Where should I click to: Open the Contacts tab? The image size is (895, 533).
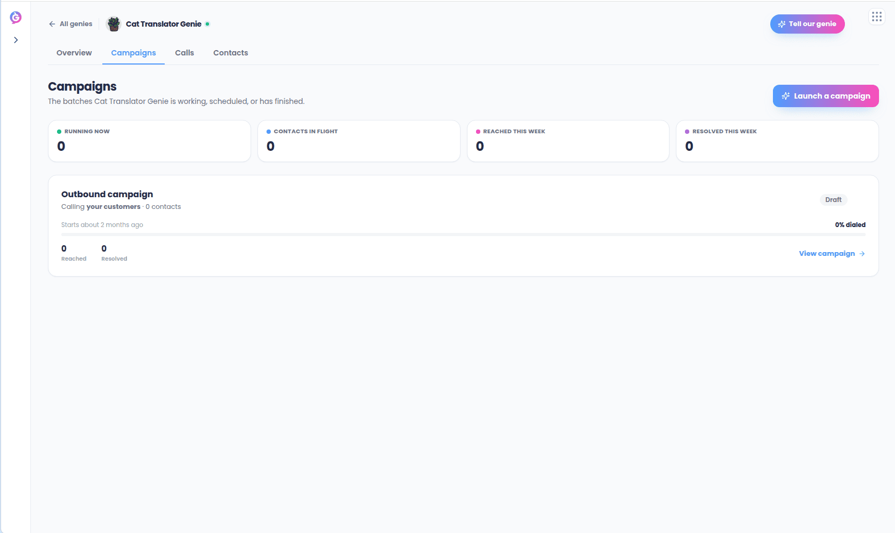click(231, 53)
